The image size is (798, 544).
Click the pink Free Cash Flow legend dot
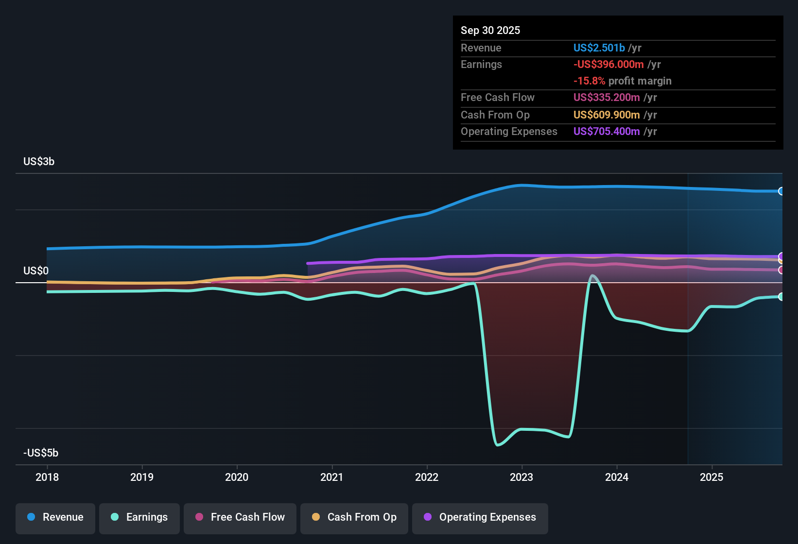pos(199,518)
